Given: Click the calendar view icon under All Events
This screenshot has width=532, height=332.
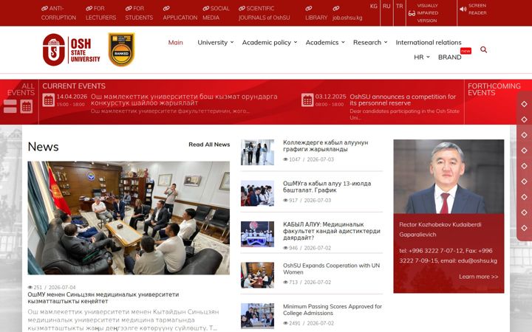Looking at the screenshot, I should coord(26,106).
